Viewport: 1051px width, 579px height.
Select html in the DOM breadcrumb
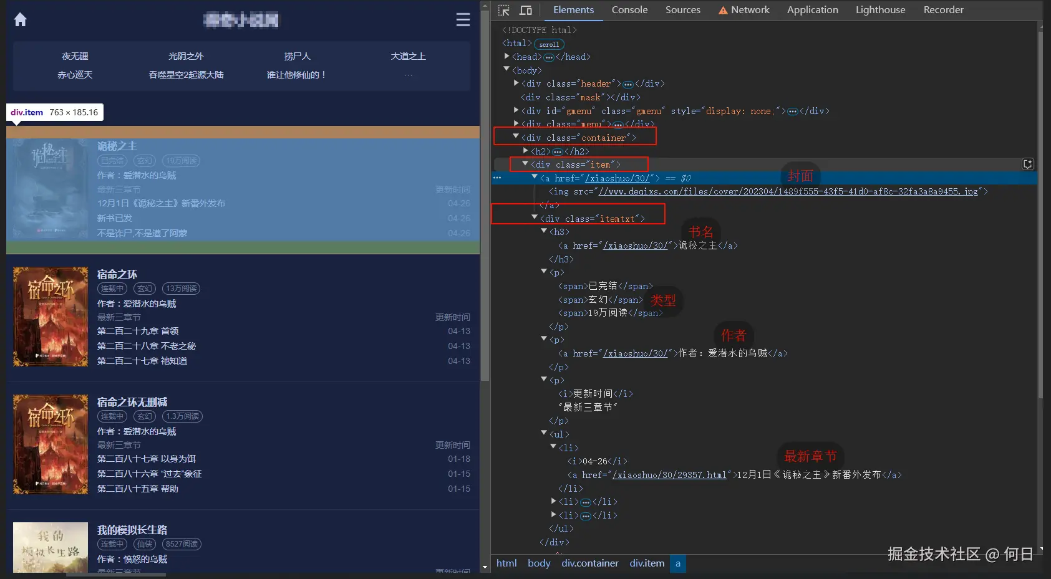[506, 563]
